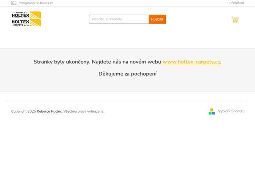This screenshot has height=191, width=255.
Task: Click the envelope email icon
Action: tap(14, 3)
